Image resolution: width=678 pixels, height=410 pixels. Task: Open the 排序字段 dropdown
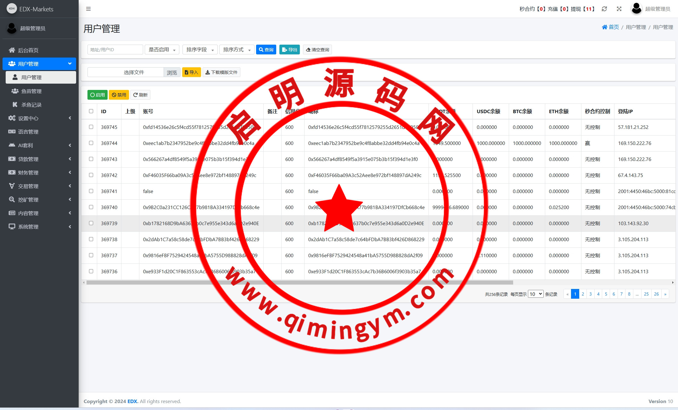tap(200, 50)
